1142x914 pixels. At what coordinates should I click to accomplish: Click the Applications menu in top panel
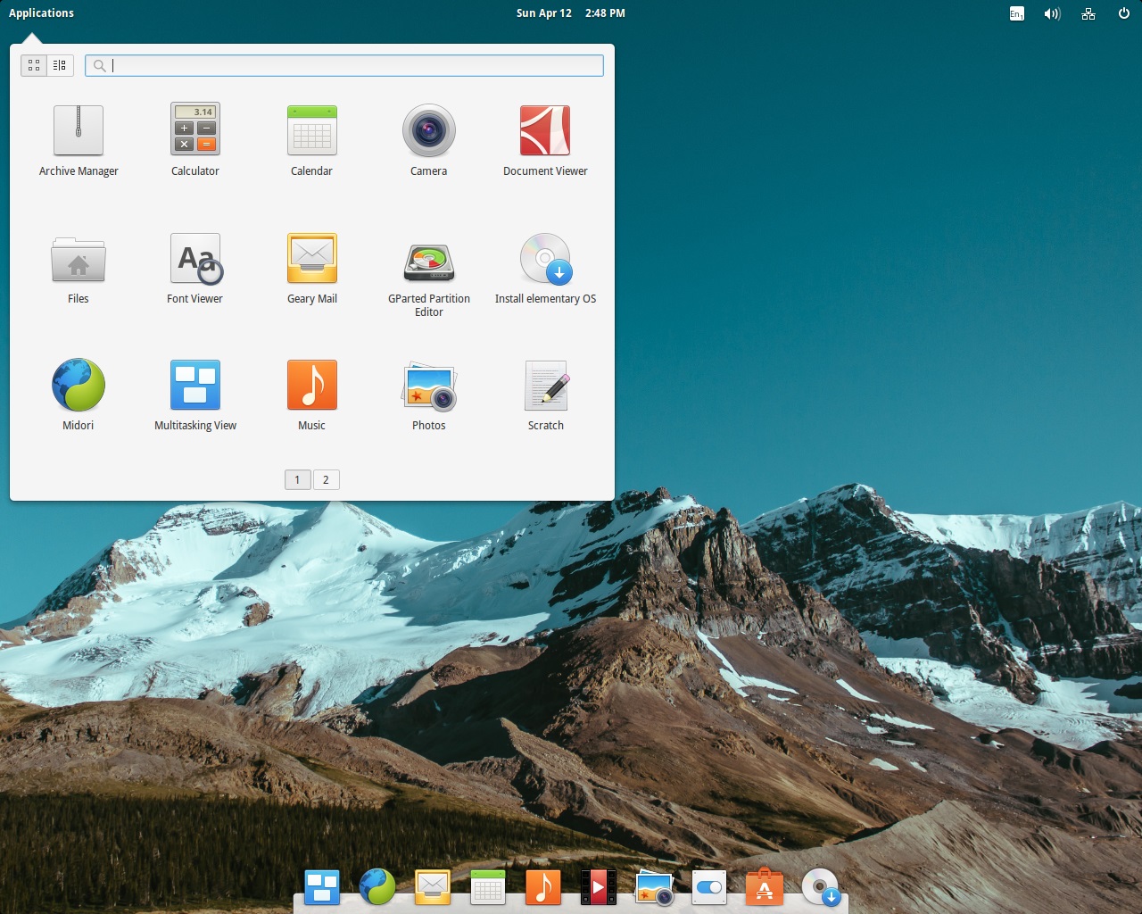pos(41,13)
